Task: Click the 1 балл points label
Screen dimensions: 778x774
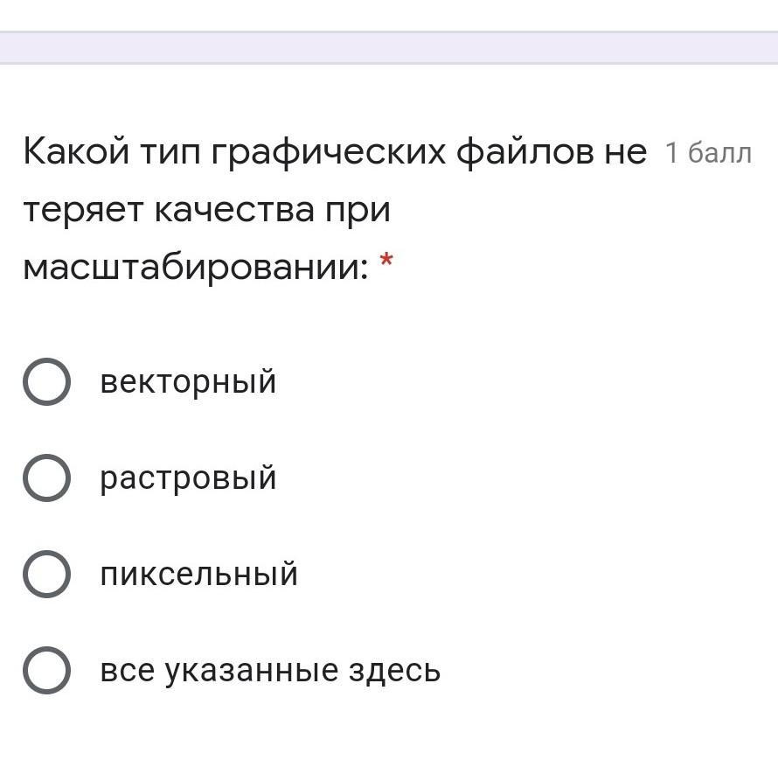Action: (707, 154)
